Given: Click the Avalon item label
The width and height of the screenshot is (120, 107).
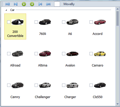Looking at the screenshot, I should point(70,65).
